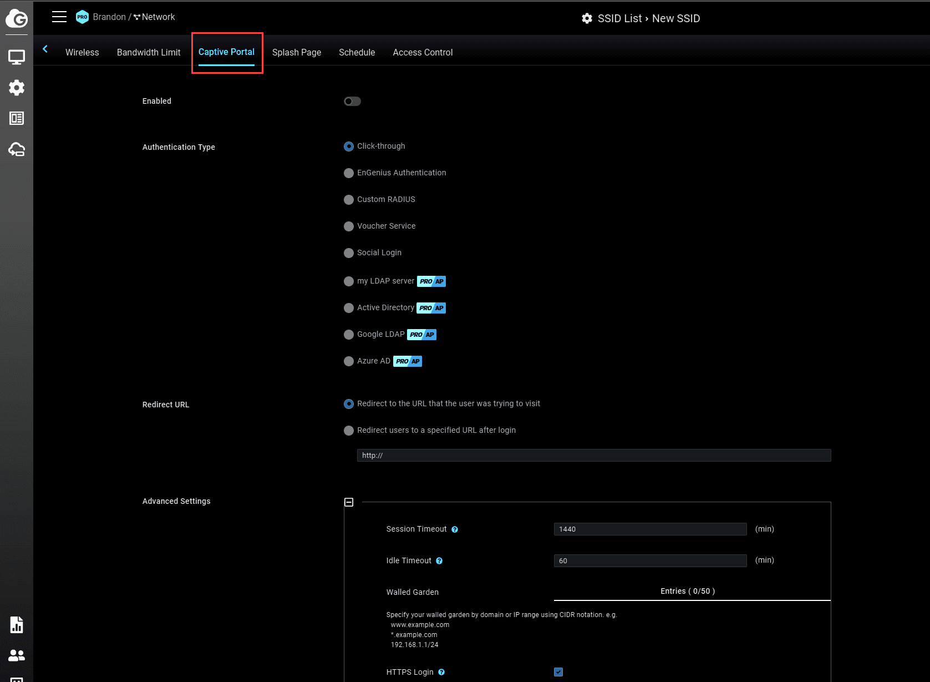
Task: Choose Active Directory authentication
Action: pos(349,308)
